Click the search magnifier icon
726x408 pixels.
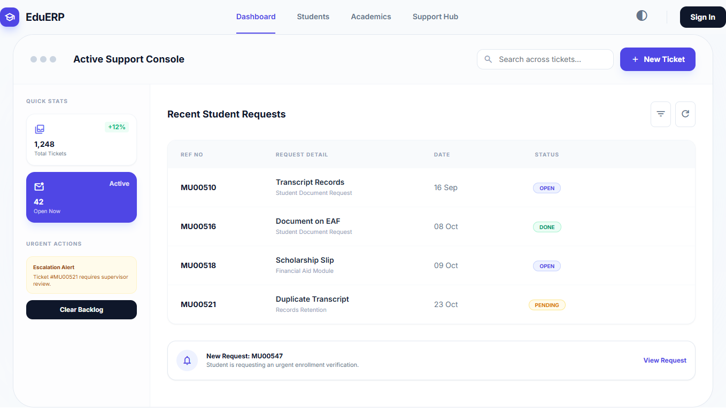click(488, 59)
